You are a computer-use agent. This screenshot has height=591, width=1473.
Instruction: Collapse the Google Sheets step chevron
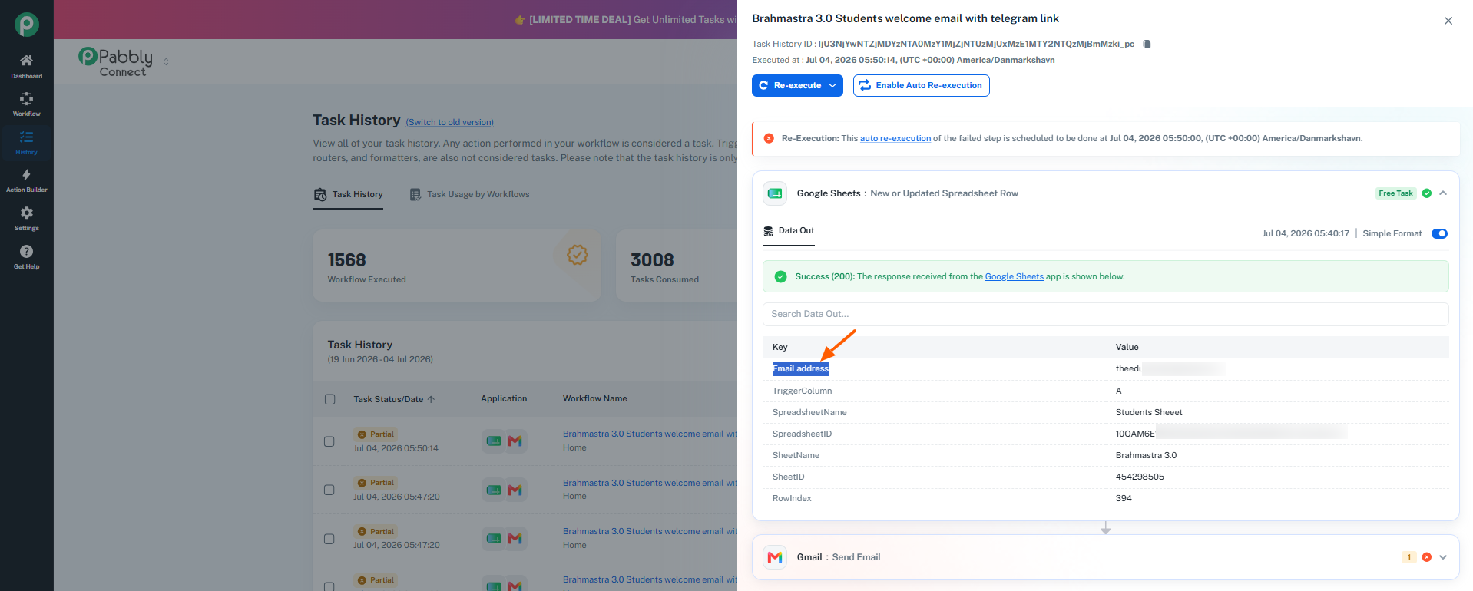1443,193
